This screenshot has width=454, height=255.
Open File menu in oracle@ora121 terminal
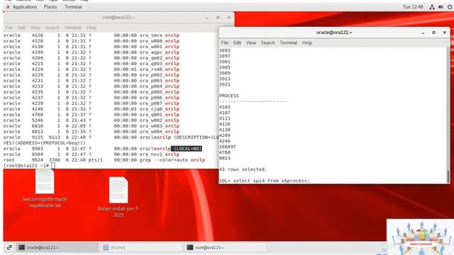click(x=225, y=42)
